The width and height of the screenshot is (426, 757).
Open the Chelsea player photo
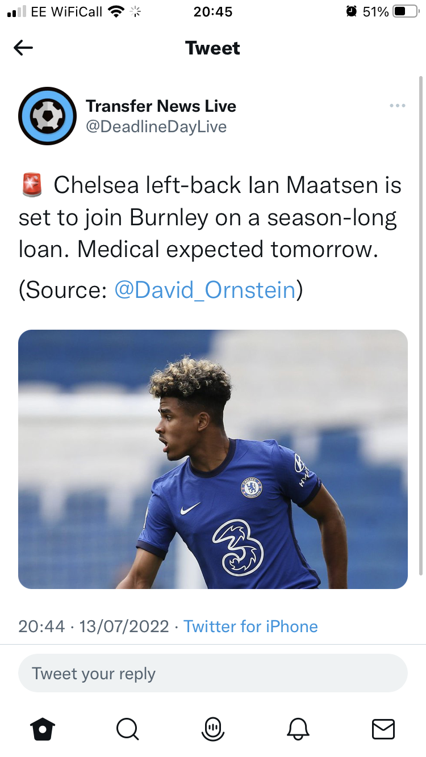coord(213,459)
